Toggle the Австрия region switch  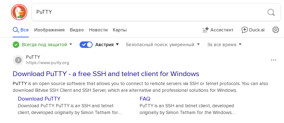coord(86,45)
